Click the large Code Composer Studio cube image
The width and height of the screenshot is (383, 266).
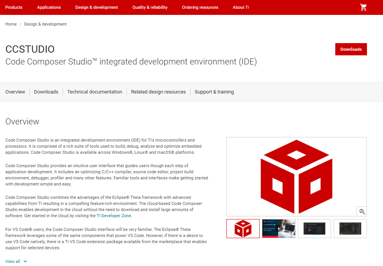297,177
